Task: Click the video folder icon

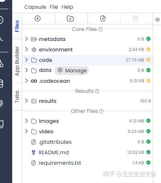Action: coord(34,132)
